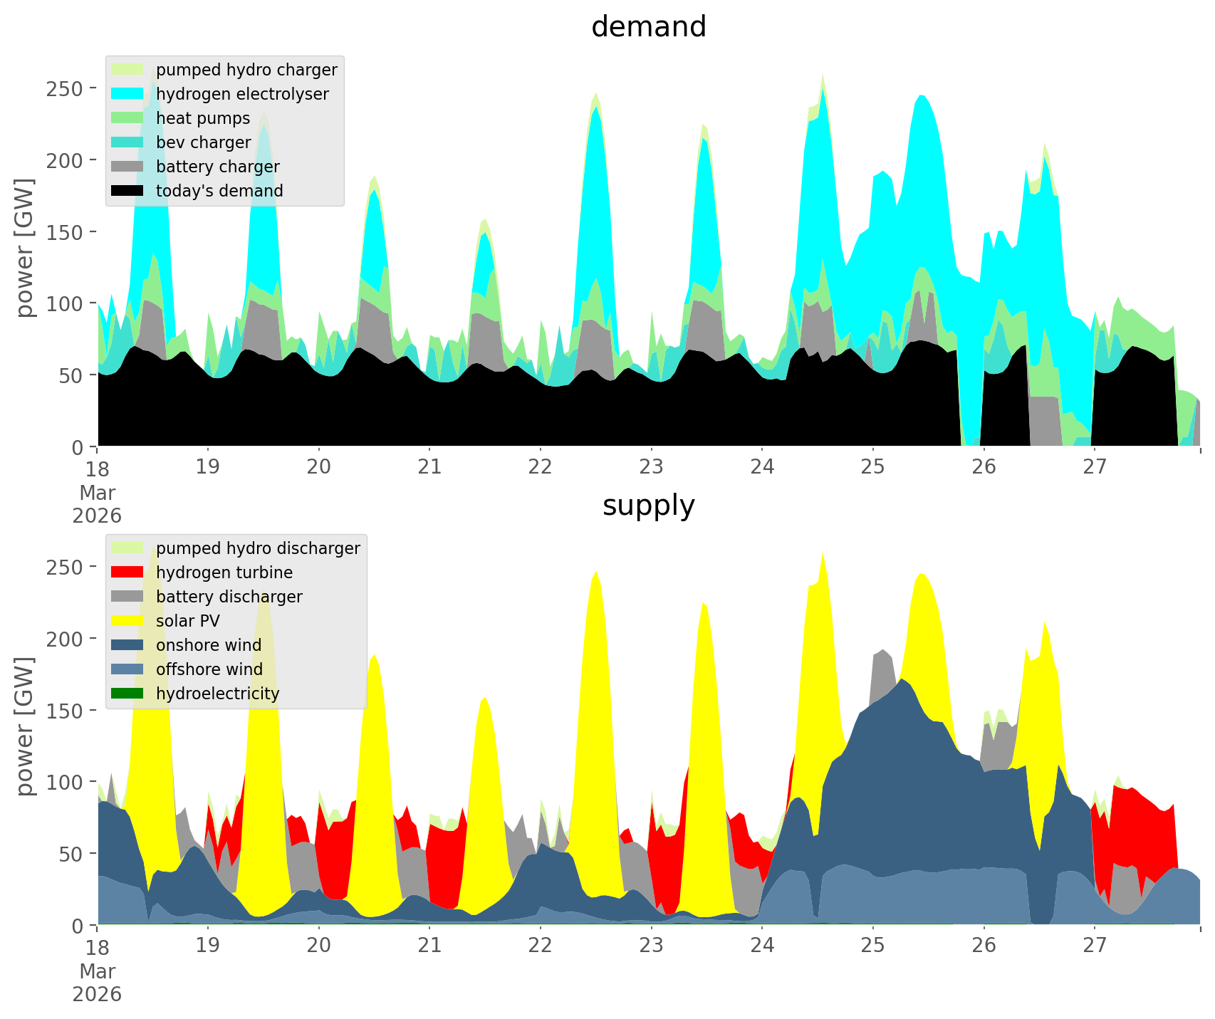
Task: Click the hydrogen turbine red legend swatch
Action: pyautogui.click(x=128, y=573)
